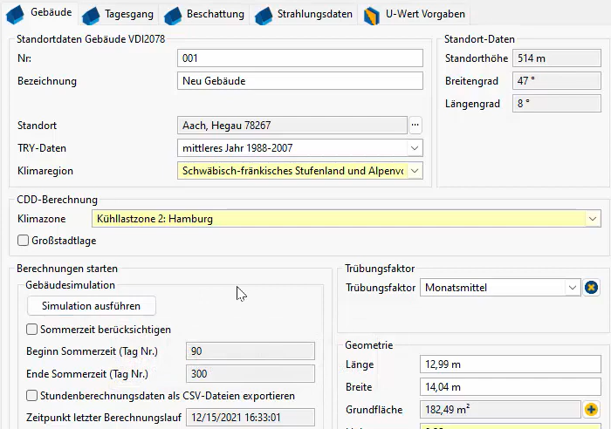611x429 pixels.
Task: Click the Längengrad value 8 °
Action: tap(557, 104)
